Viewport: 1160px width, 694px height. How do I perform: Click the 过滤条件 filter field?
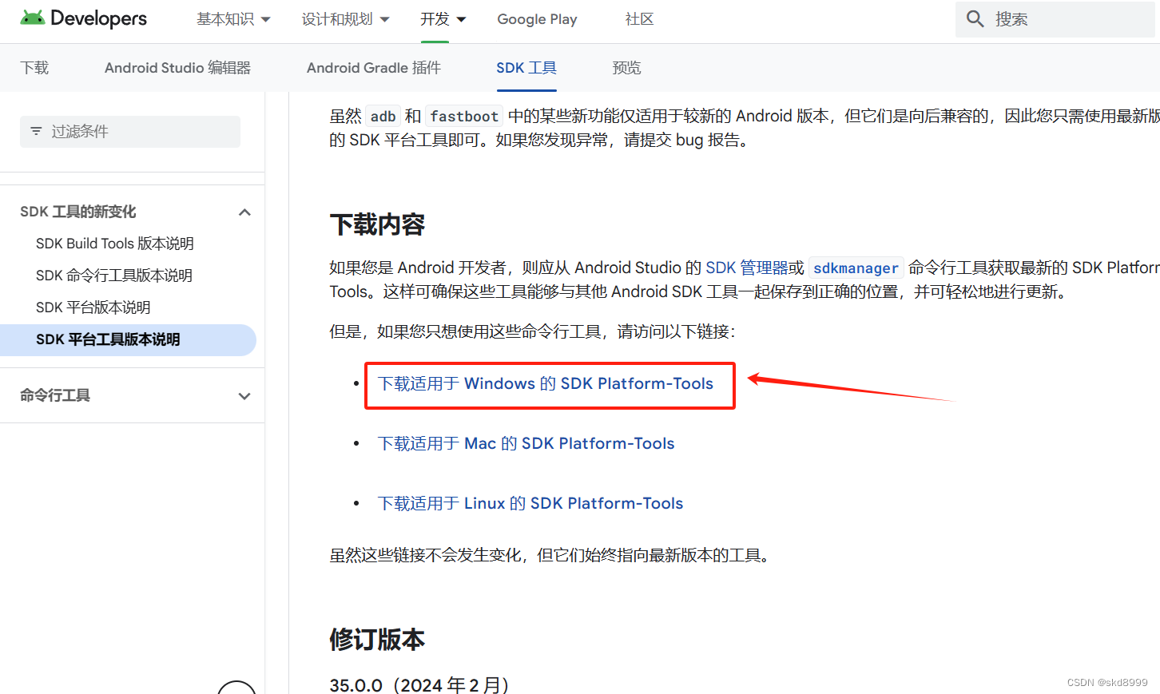point(130,132)
